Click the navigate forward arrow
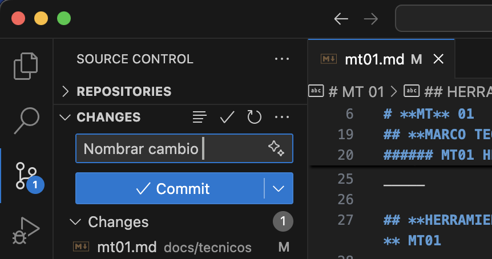 point(371,19)
